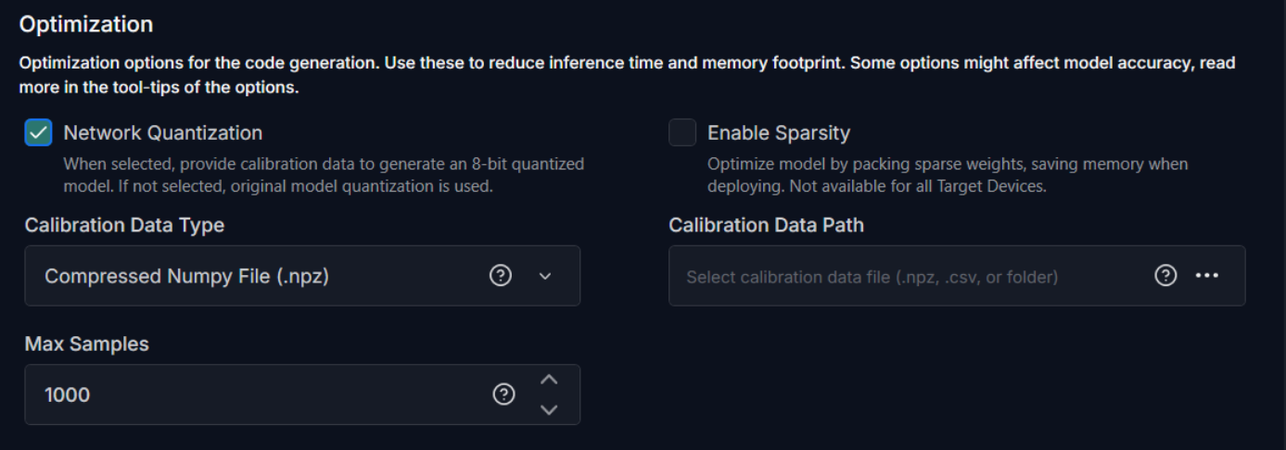
Task: View help tooltip for Max Samples
Action: [x=503, y=394]
